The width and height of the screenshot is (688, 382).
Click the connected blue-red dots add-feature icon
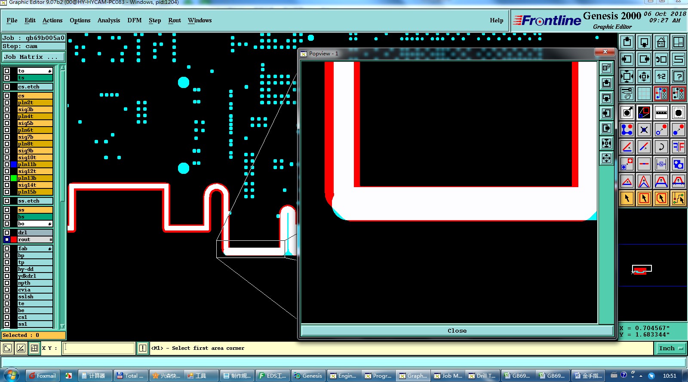[627, 130]
